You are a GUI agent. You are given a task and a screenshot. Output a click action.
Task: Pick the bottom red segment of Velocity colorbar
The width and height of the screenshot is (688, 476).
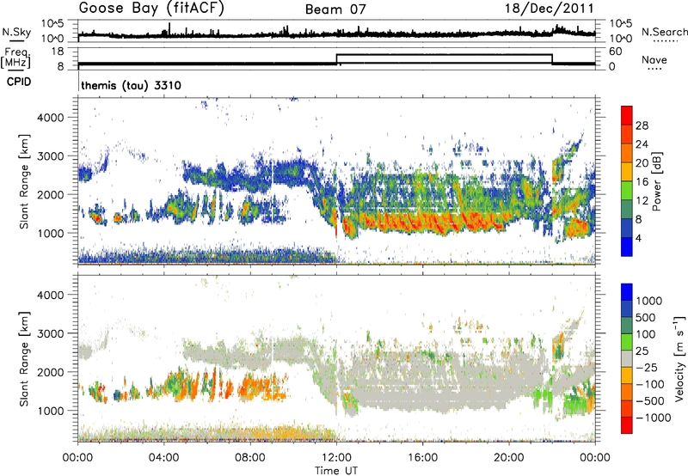[x=627, y=425]
